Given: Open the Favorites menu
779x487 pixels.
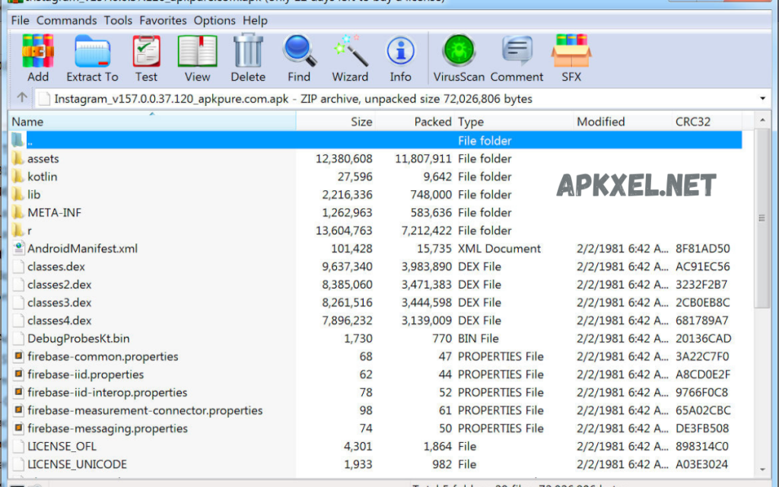Looking at the screenshot, I should click(163, 21).
